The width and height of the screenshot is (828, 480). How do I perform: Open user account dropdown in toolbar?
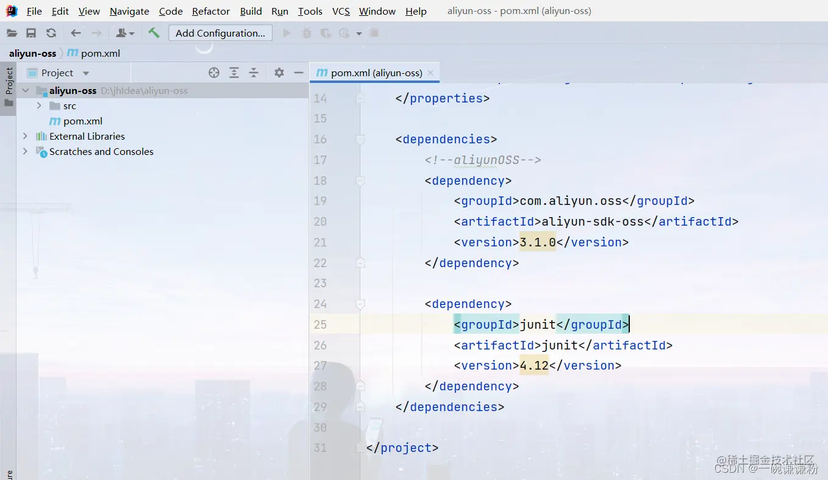(x=125, y=34)
